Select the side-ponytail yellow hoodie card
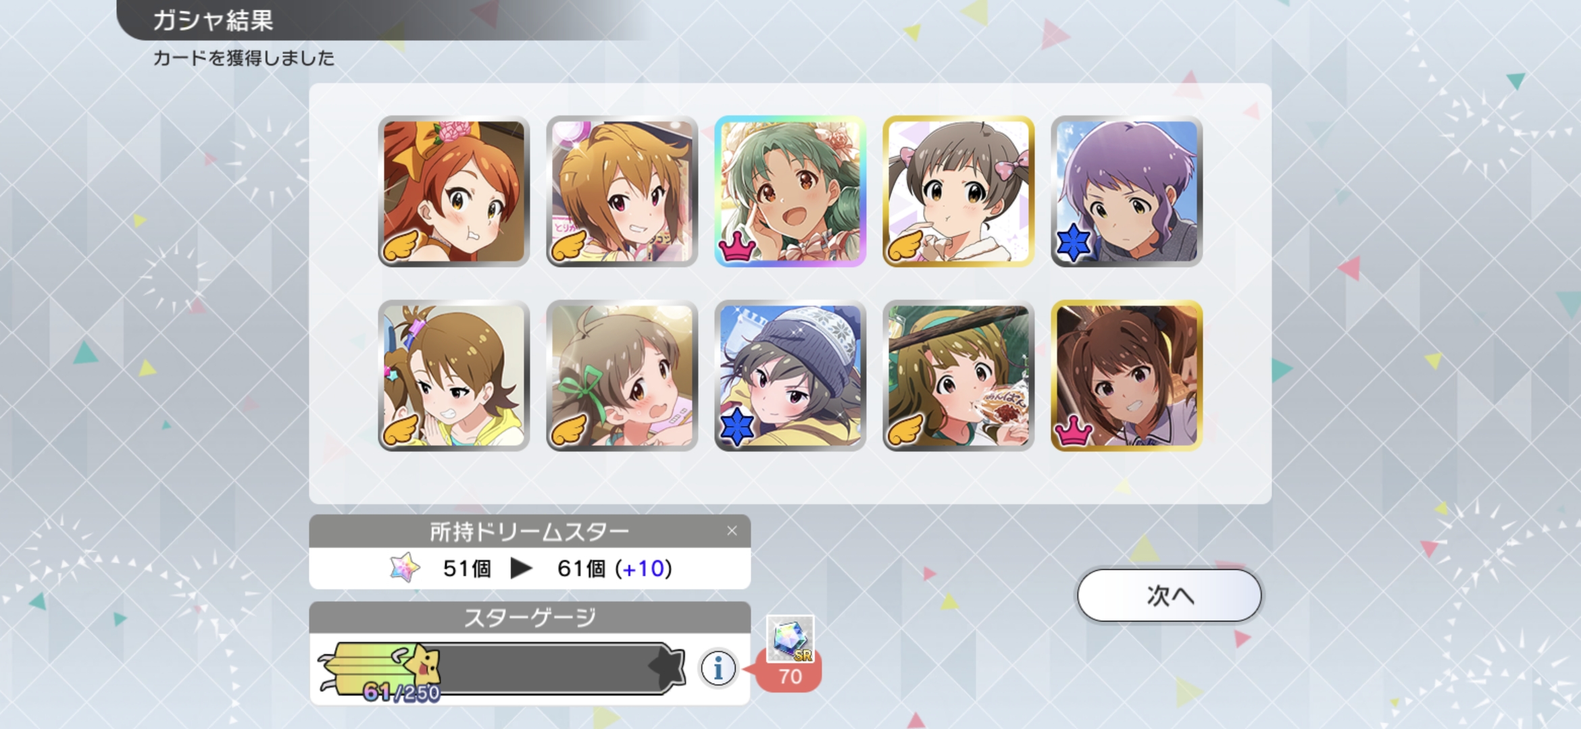Viewport: 1581px width, 729px height. tap(453, 375)
